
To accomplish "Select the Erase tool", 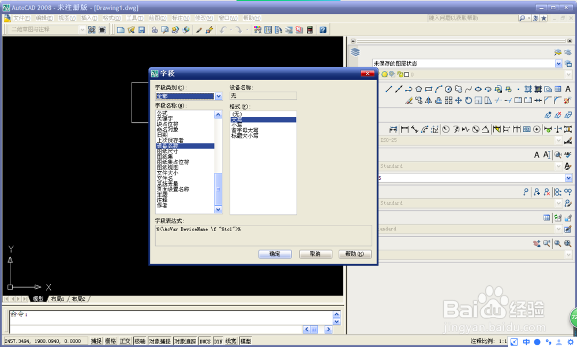I will click(x=409, y=100).
